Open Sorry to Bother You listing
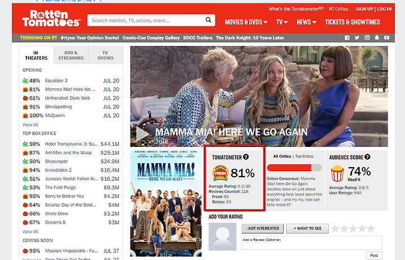This screenshot has height=260, width=405. (65, 196)
